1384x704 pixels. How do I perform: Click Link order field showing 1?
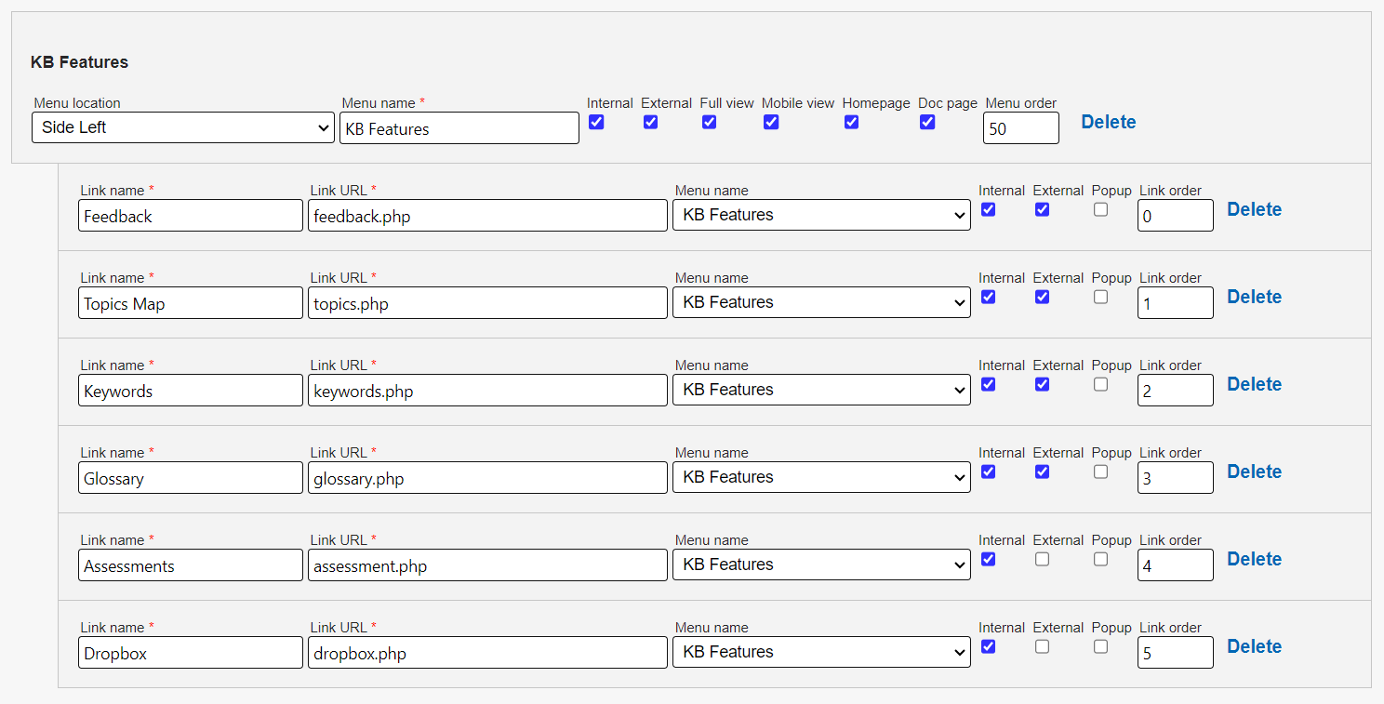(x=1176, y=303)
